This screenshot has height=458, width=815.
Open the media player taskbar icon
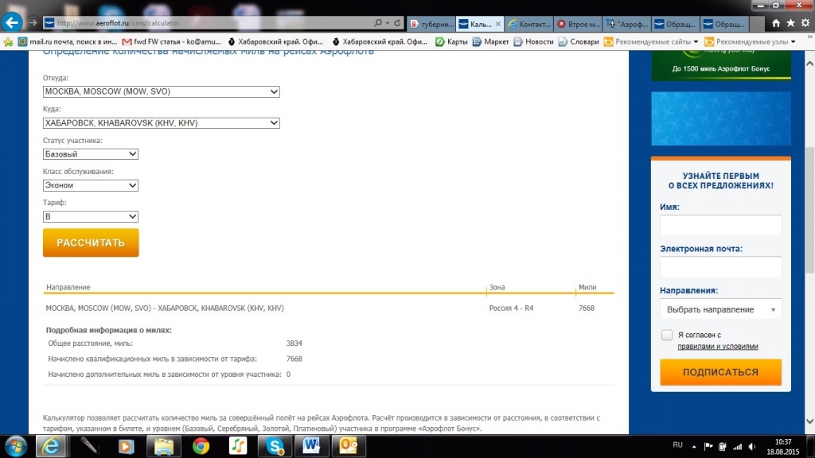tap(126, 446)
